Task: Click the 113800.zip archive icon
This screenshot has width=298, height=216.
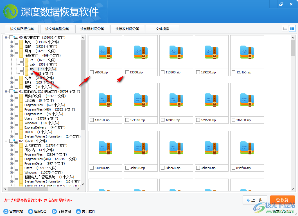Action: tap(176, 52)
